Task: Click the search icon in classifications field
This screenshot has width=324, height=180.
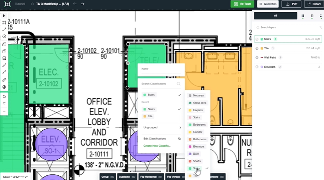Action: [178, 84]
